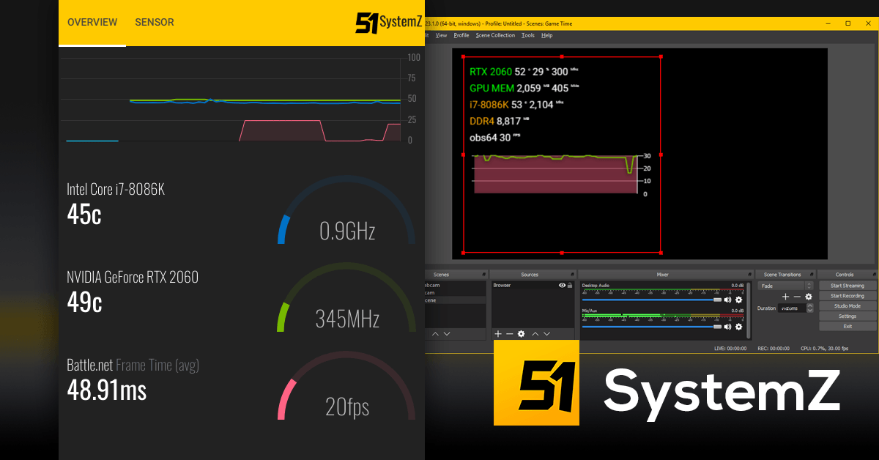
Task: Click the "NVIDIA GeForce RTX 2060" label
Action: [133, 277]
